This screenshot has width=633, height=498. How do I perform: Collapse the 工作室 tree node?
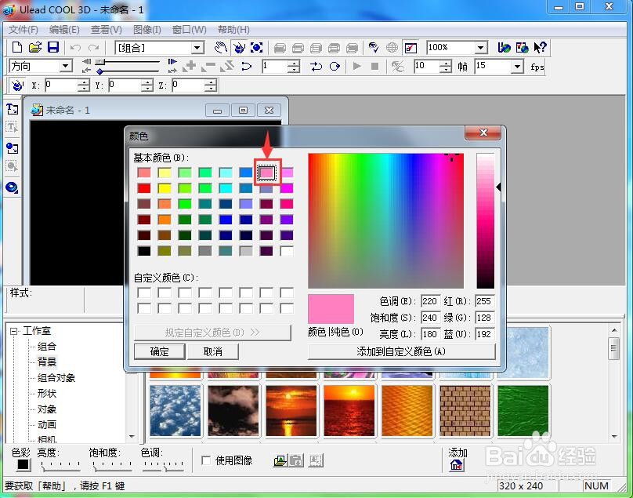pos(14,331)
